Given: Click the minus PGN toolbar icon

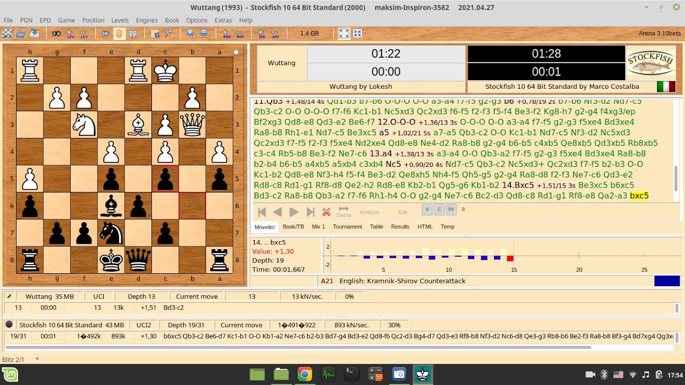Looking at the screenshot, I should [x=240, y=33].
